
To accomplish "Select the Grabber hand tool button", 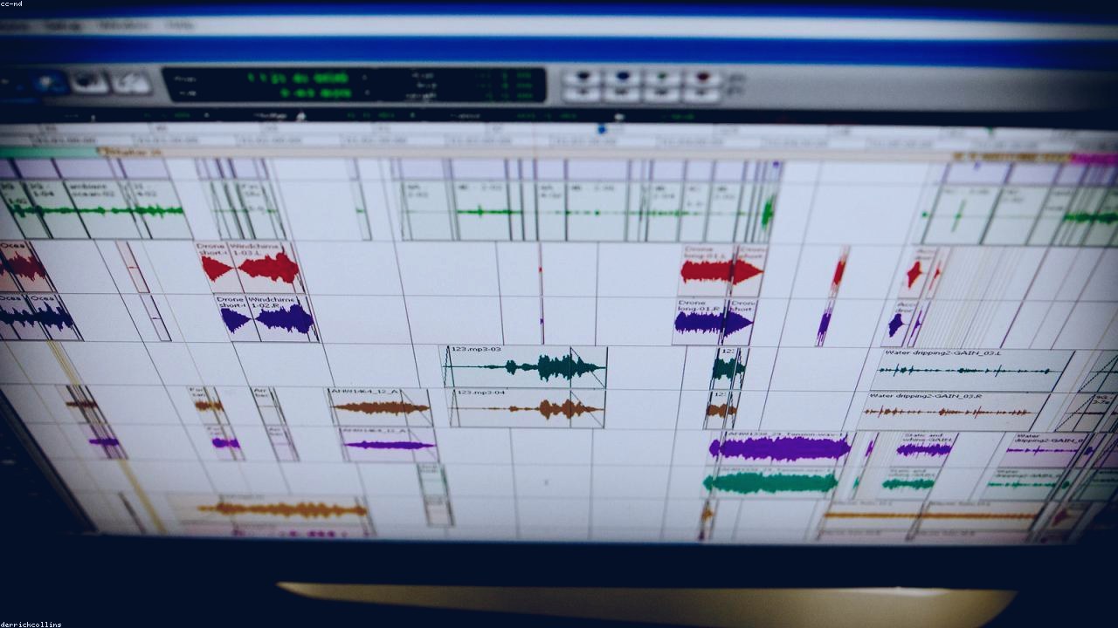I will [49, 83].
